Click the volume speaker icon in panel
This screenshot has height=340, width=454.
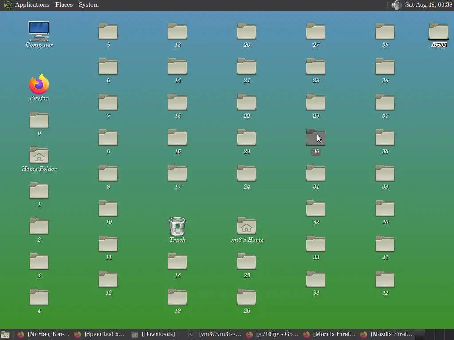(x=396, y=5)
